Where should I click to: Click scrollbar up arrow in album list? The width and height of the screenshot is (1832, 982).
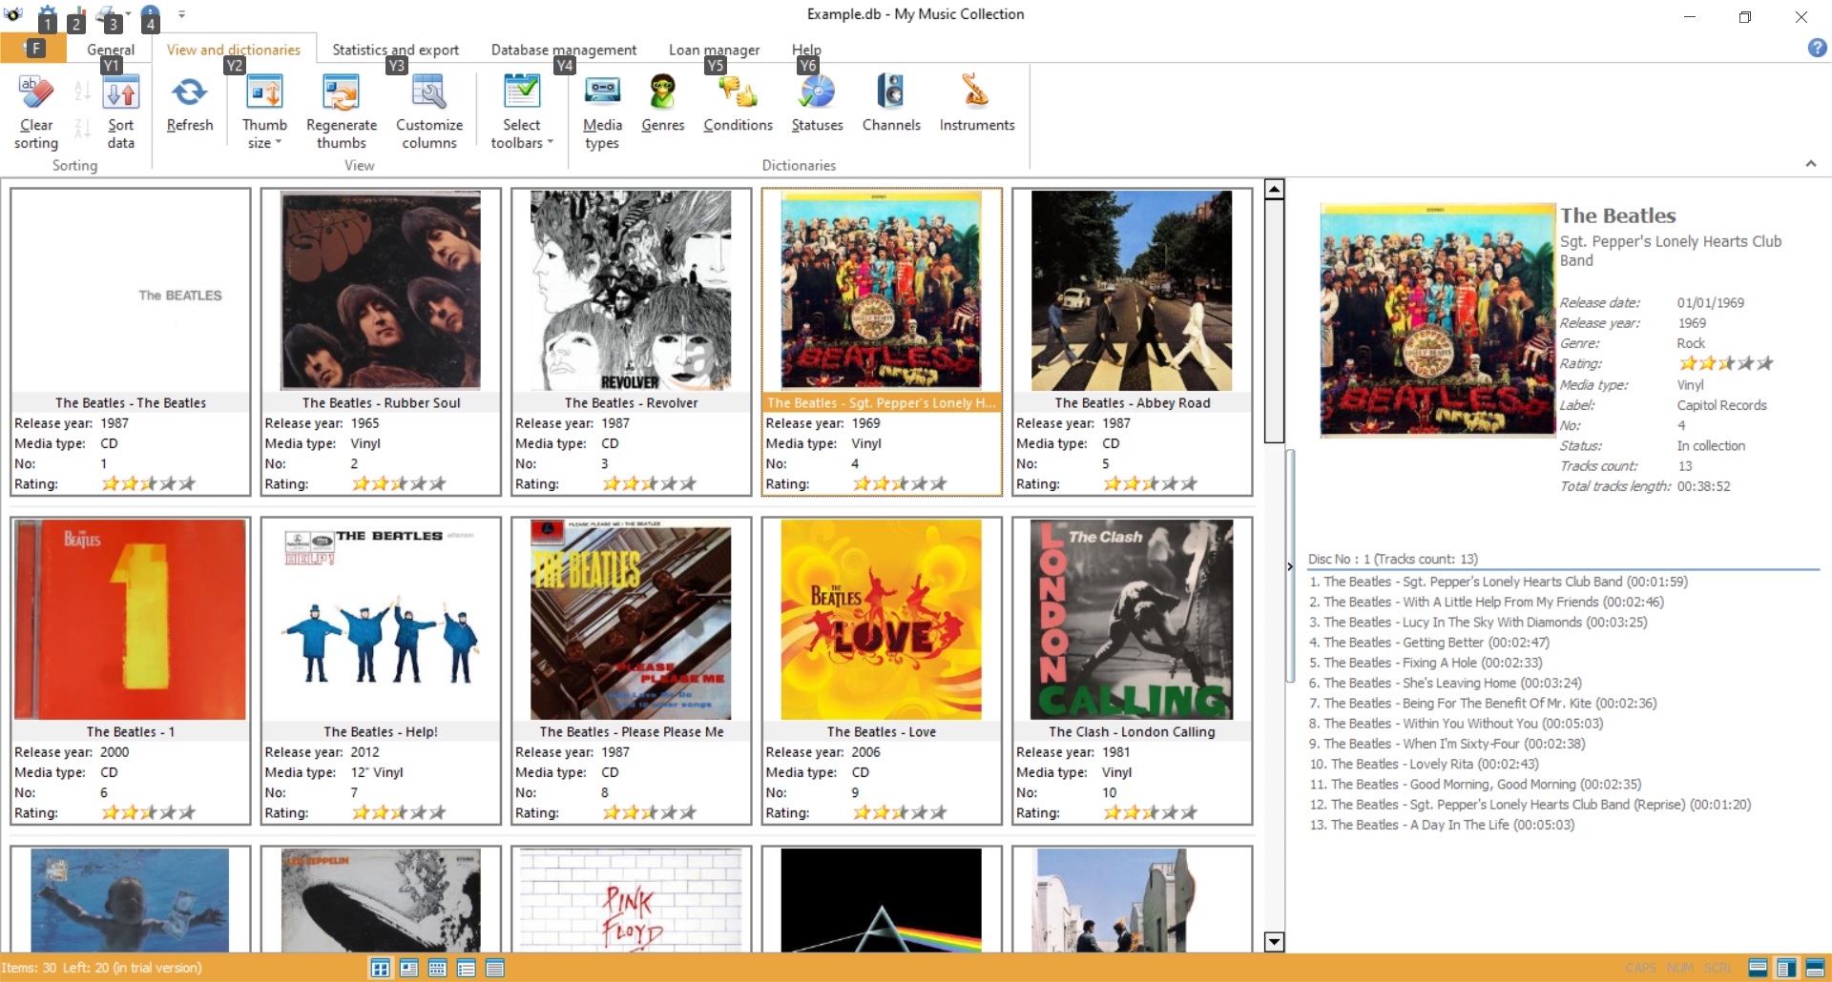pyautogui.click(x=1274, y=189)
